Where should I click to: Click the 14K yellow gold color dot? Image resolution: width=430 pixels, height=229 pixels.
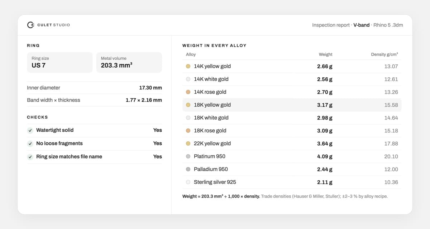(188, 66)
